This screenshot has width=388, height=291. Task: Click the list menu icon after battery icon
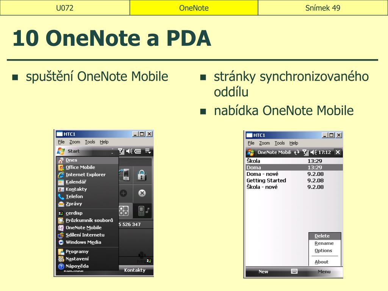[148, 151]
